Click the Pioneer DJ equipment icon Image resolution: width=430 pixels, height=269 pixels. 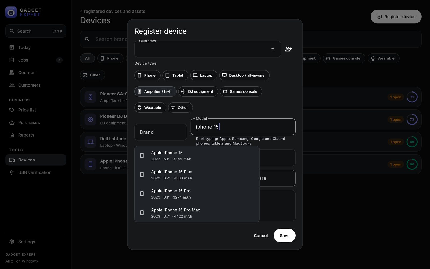91,119
